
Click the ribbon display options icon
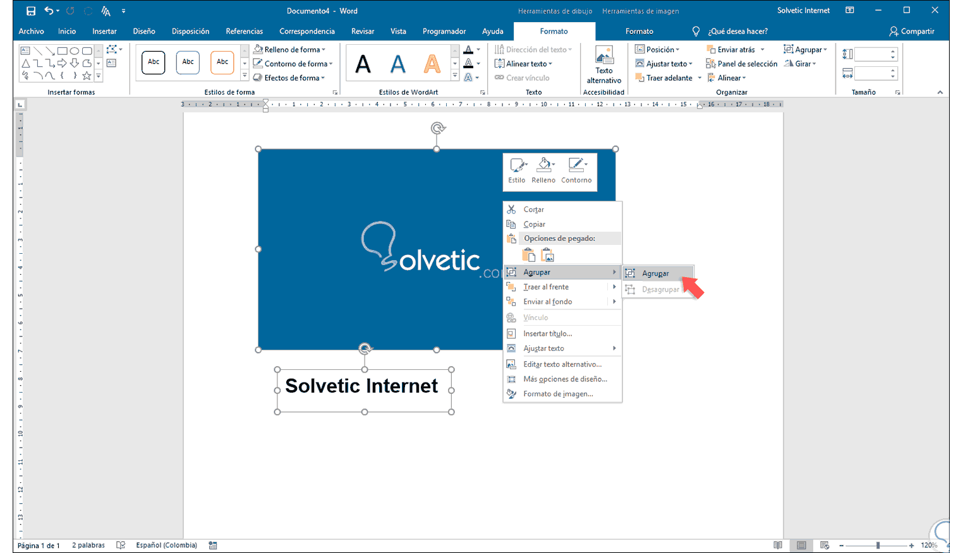click(x=850, y=11)
